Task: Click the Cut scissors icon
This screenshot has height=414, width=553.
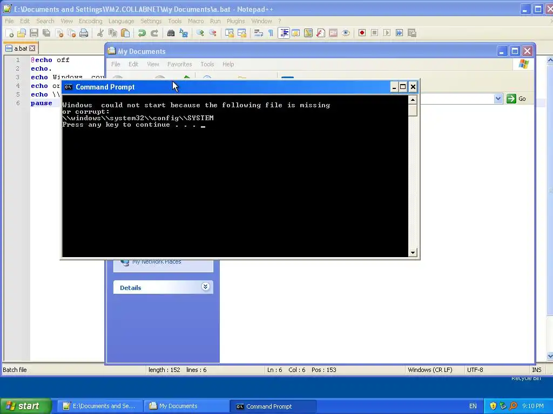Action: 100,33
